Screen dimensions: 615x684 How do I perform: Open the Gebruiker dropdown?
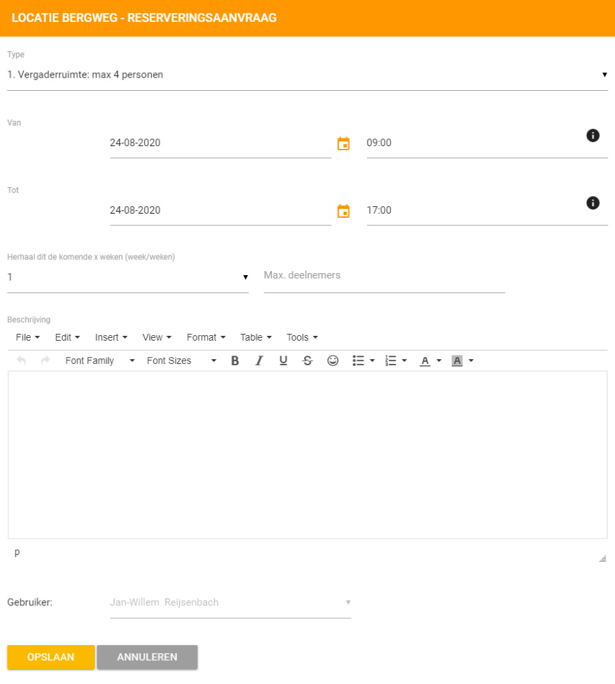click(x=230, y=603)
